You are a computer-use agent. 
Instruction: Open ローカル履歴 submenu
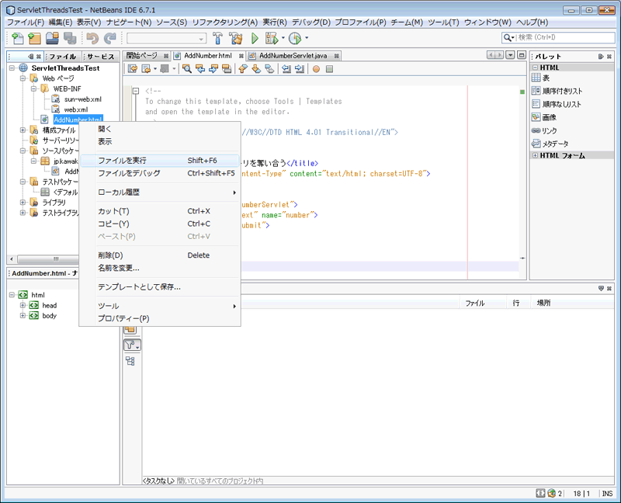coord(160,192)
